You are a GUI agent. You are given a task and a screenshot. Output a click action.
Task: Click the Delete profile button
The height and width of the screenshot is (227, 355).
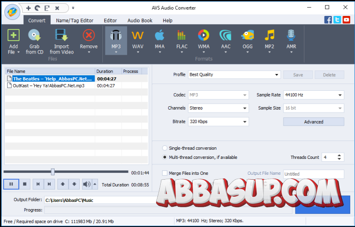pos(329,75)
